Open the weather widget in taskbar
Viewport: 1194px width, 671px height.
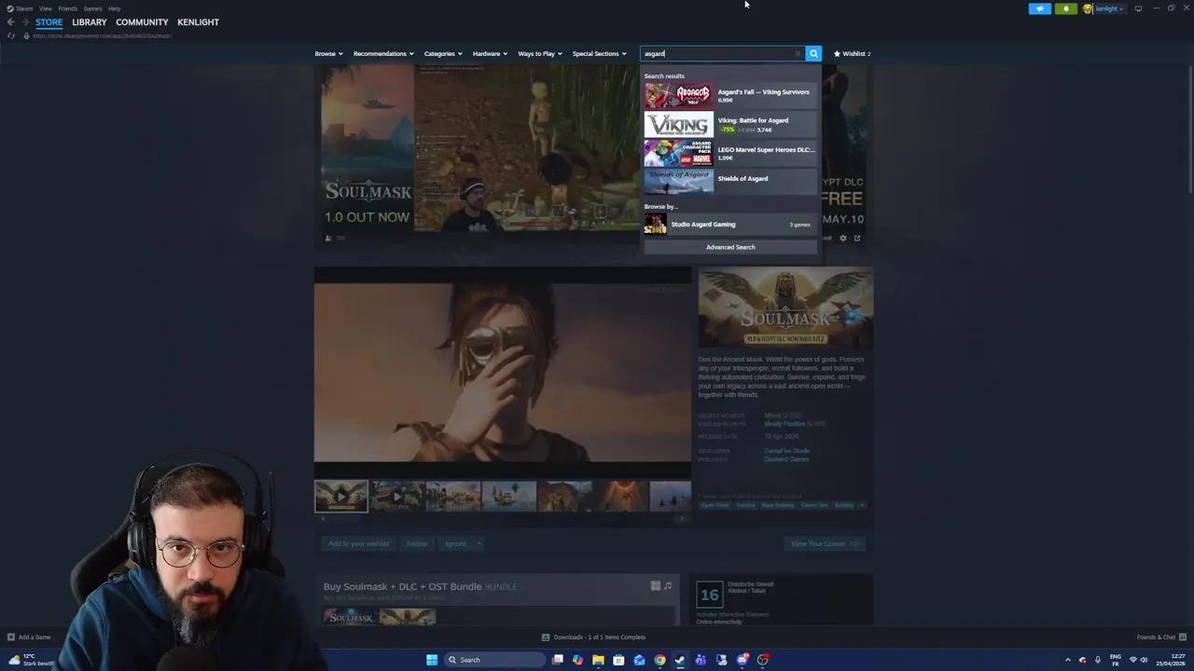(31, 660)
